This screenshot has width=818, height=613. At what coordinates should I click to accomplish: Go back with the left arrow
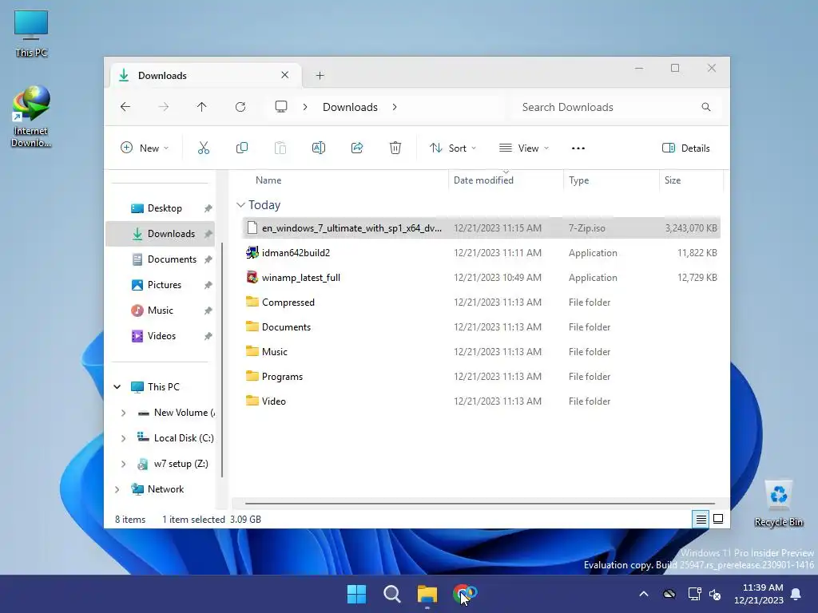(125, 107)
